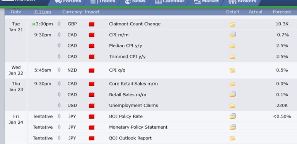Switch to the Calendar tab
297x153 pixels.
coord(169,2)
